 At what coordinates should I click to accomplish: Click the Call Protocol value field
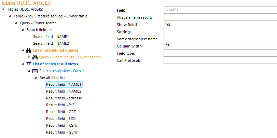point(220,60)
